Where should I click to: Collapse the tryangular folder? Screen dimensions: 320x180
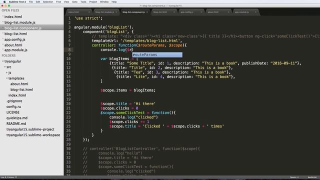coord(3,61)
